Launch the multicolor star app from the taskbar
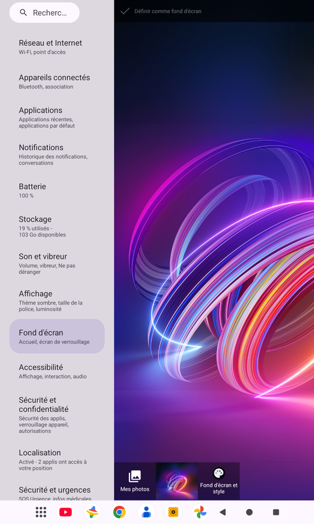The width and height of the screenshot is (314, 524). point(92,512)
